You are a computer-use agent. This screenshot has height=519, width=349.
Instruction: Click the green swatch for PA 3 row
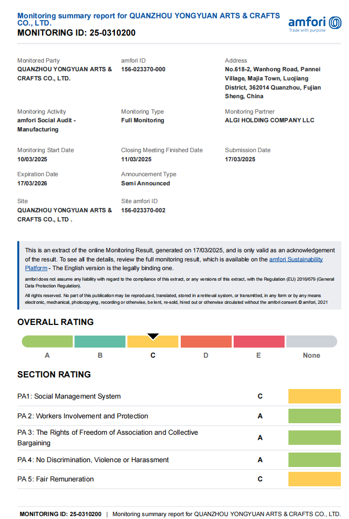coord(314,438)
